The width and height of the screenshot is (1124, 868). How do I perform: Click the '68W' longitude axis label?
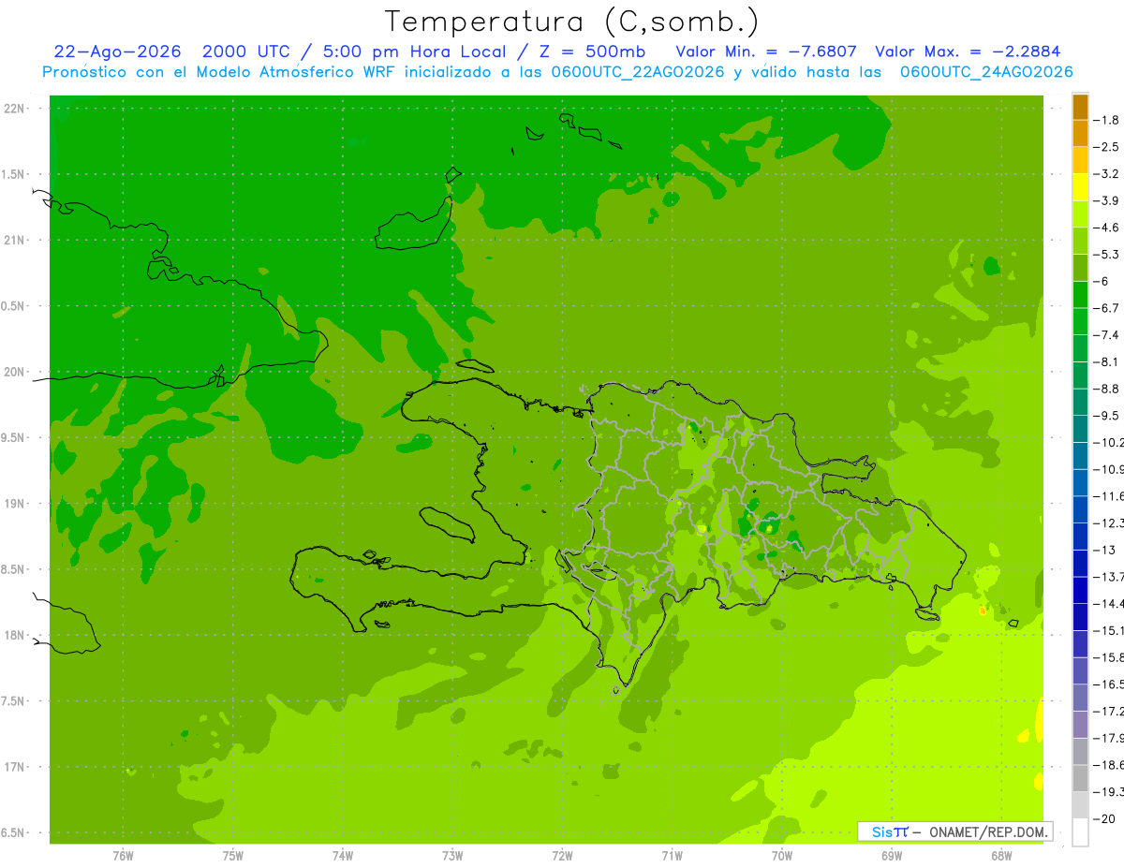point(1001,855)
